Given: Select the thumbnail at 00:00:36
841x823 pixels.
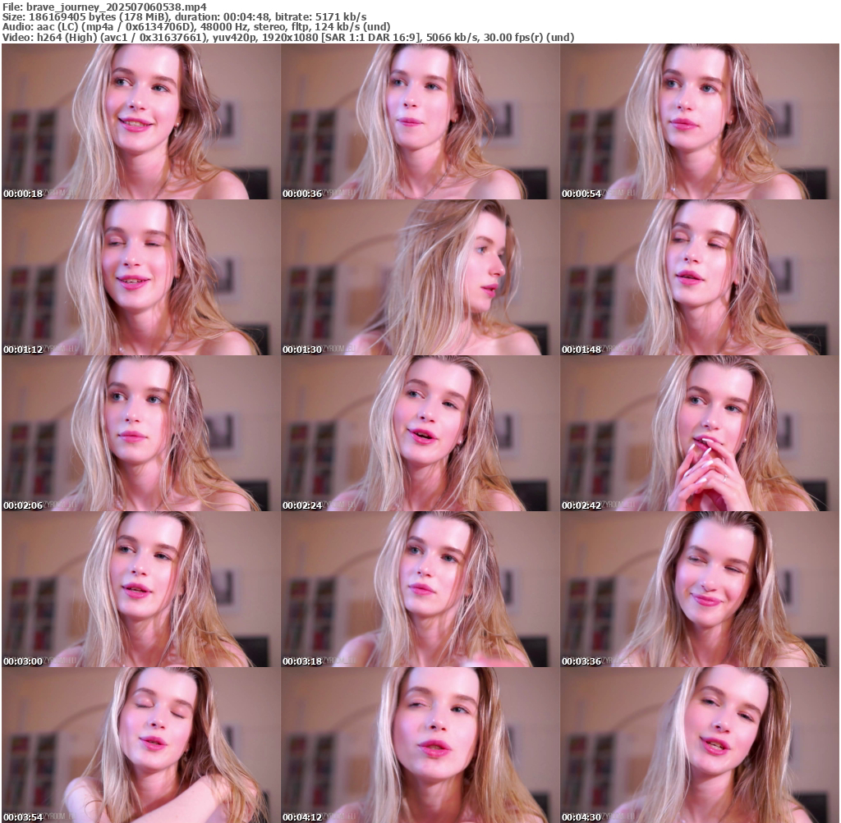Looking at the screenshot, I should [420, 121].
